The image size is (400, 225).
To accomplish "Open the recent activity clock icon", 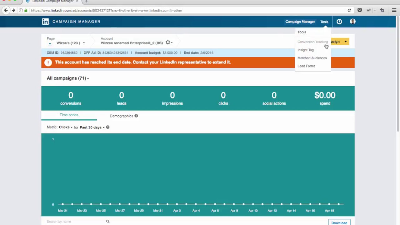I will coord(339,22).
